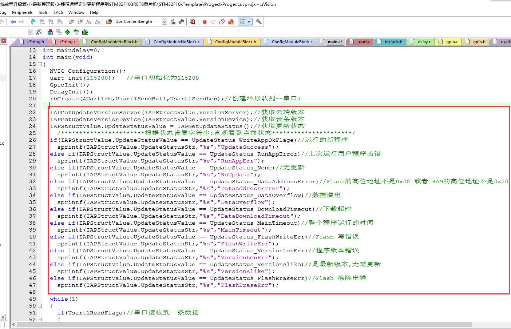Enable/disable breakpoint hollow circle icon
This screenshot has width=511, height=329.
(213, 22)
